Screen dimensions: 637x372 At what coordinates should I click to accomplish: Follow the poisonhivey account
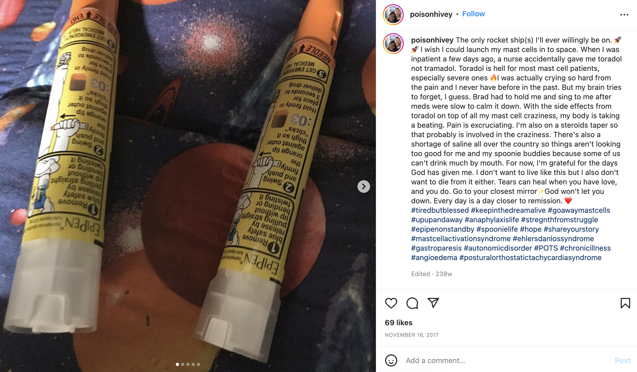point(473,14)
